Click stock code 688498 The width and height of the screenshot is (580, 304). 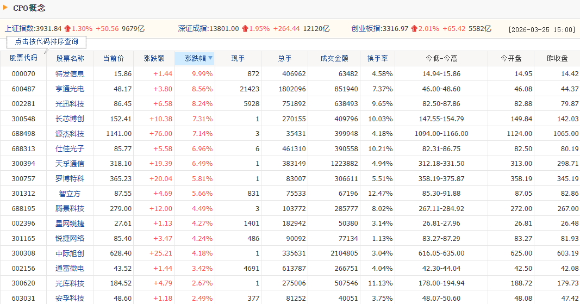coord(23,134)
